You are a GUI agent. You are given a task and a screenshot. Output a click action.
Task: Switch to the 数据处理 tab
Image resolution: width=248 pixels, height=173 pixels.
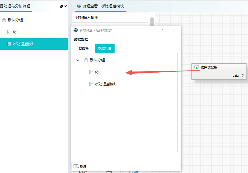pos(105,48)
